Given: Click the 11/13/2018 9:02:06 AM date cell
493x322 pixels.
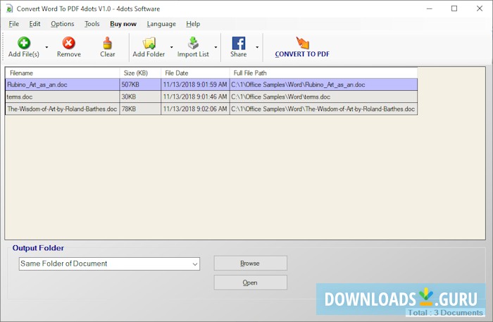Looking at the screenshot, I should coord(195,109).
